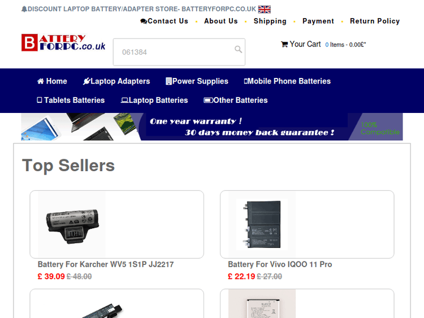Click the battery icon beside Other Batteries
The height and width of the screenshot is (318, 424).
point(208,100)
